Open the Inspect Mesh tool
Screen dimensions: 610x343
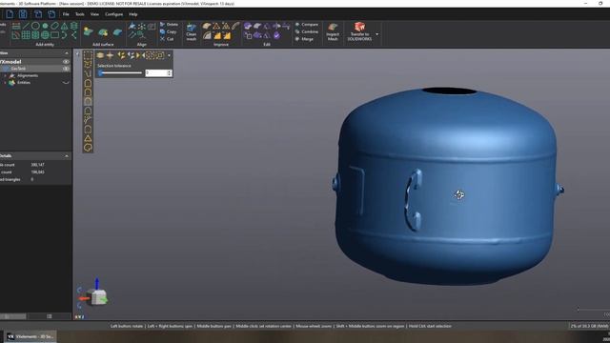[x=333, y=31]
